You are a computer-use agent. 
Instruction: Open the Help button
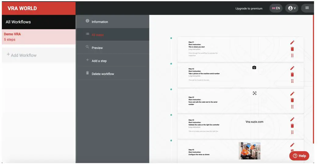coord(299,156)
